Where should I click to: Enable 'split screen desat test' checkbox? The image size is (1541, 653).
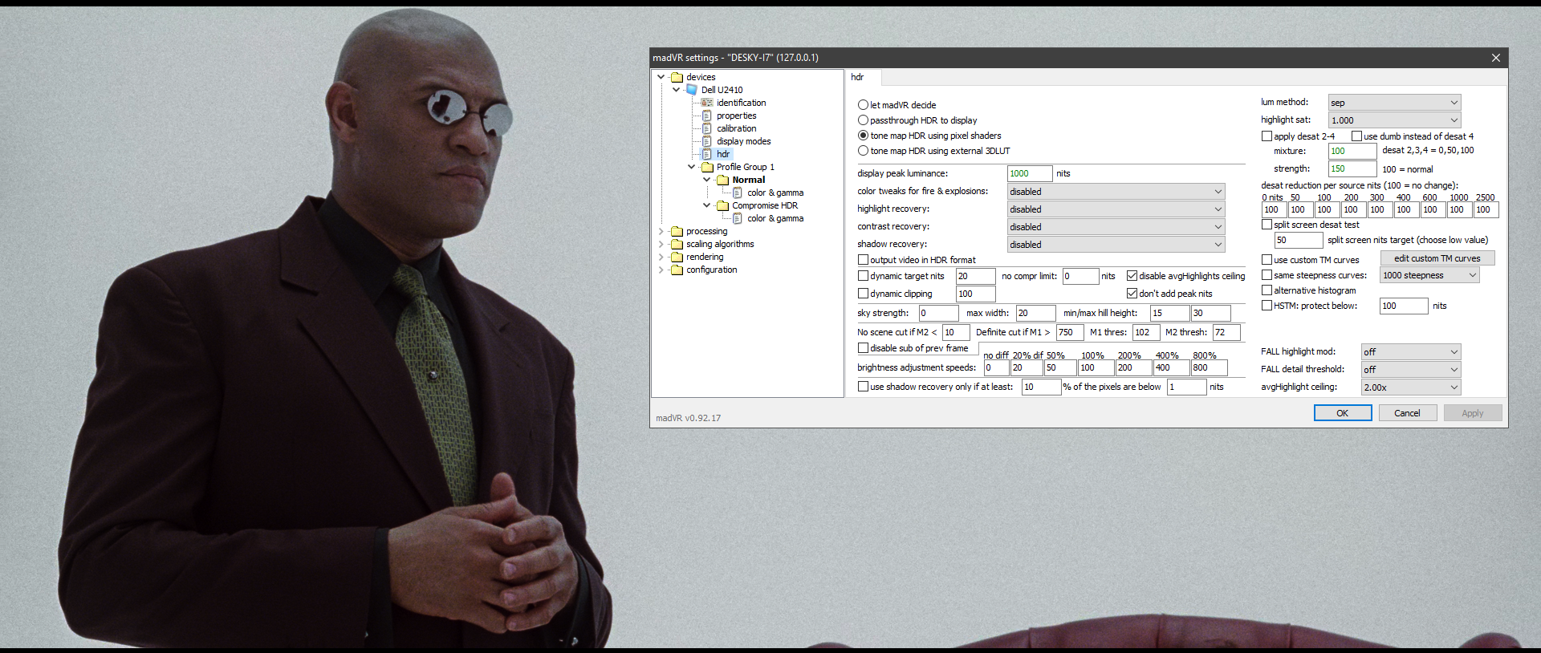[x=1267, y=225]
